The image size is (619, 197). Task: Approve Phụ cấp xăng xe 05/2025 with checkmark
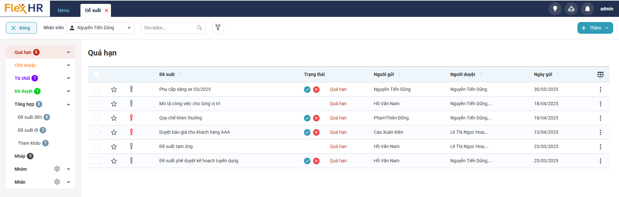click(x=307, y=90)
